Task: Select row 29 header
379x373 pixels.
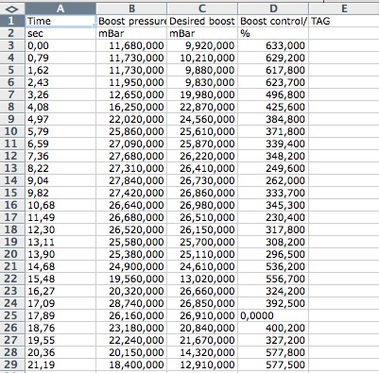Action: point(12,365)
